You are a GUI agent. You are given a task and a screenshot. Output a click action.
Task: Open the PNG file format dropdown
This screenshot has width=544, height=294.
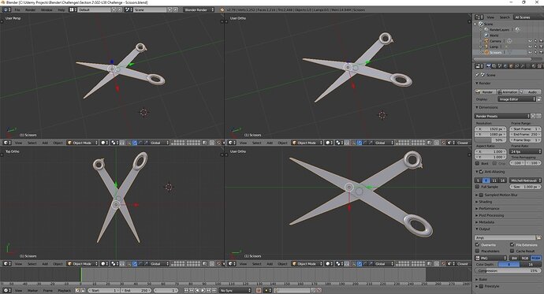[490, 258]
